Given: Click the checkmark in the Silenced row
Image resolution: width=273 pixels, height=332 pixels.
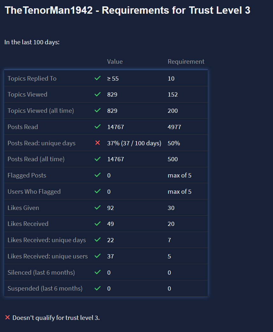Looking at the screenshot, I should pos(98,272).
